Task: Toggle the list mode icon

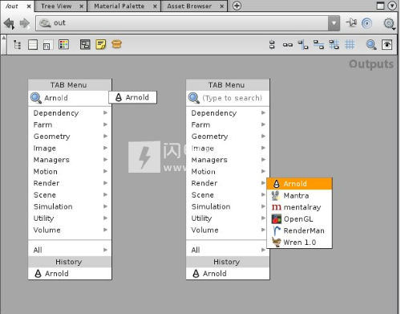Action: (x=33, y=45)
